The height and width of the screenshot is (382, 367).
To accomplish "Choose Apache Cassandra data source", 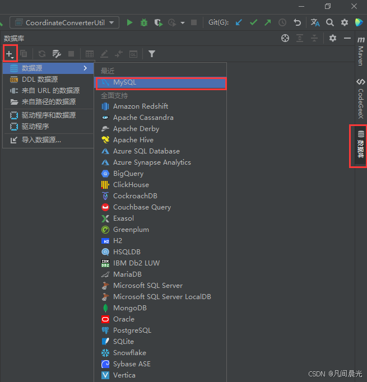I will pos(160,118).
